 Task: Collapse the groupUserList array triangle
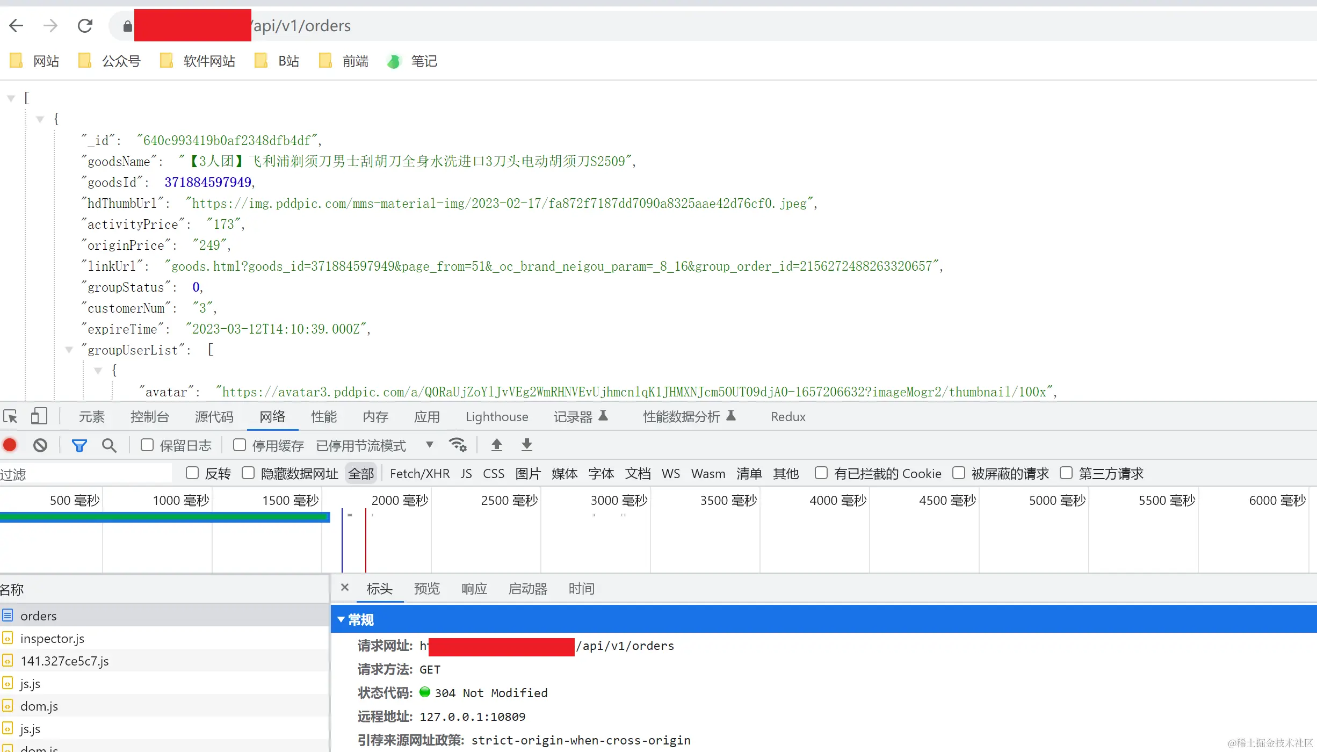pyautogui.click(x=69, y=350)
